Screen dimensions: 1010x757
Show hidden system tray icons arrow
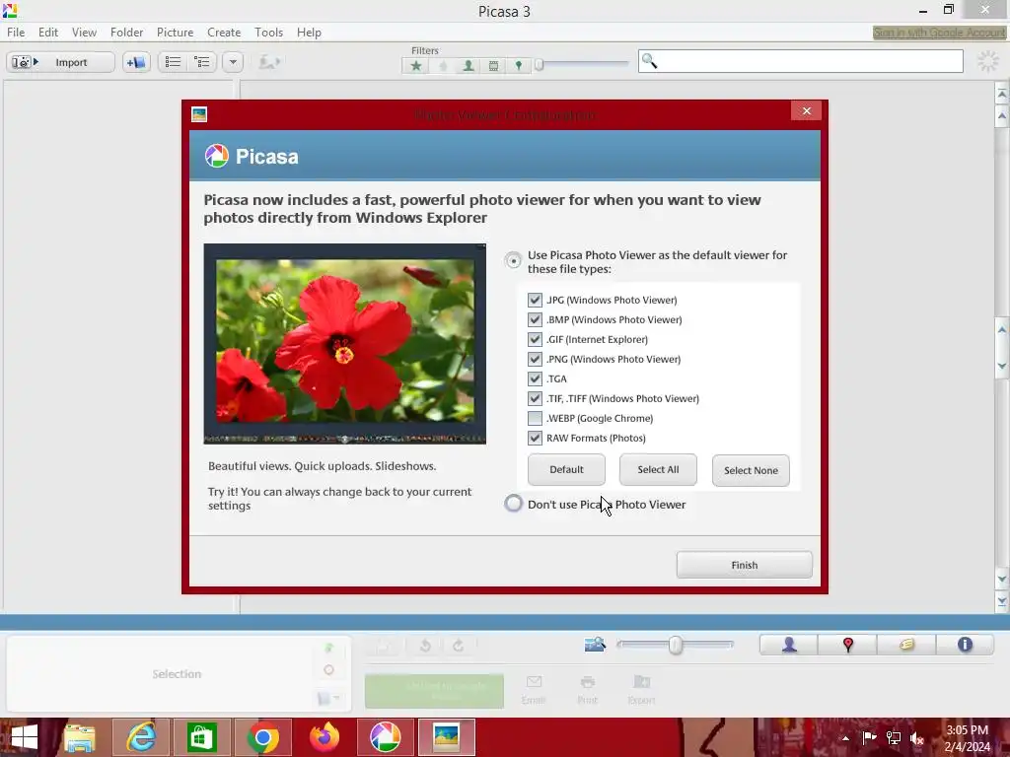845,738
